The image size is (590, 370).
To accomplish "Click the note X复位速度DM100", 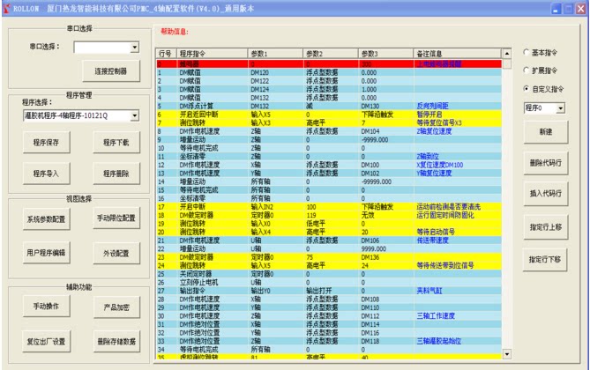I will coord(440,165).
